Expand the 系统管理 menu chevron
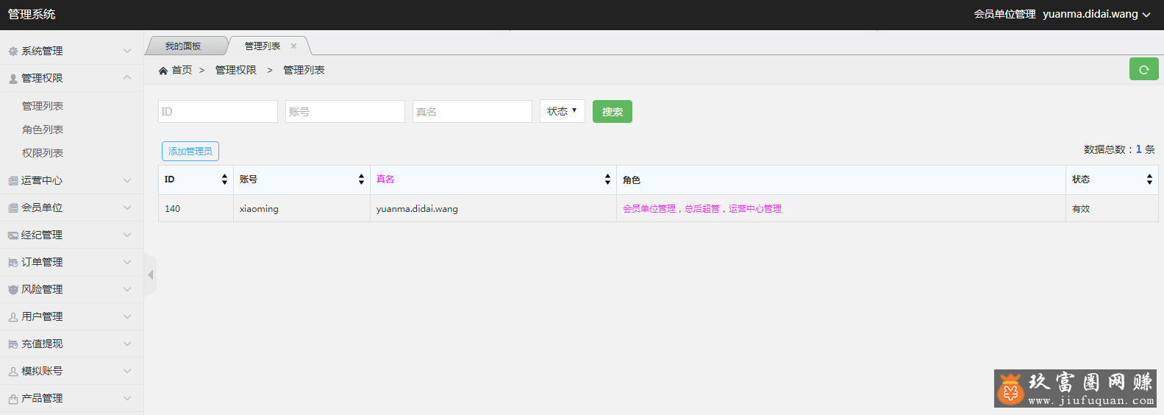This screenshot has width=1164, height=415. point(127,51)
